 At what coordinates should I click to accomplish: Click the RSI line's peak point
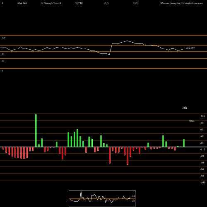[x=127, y=41]
